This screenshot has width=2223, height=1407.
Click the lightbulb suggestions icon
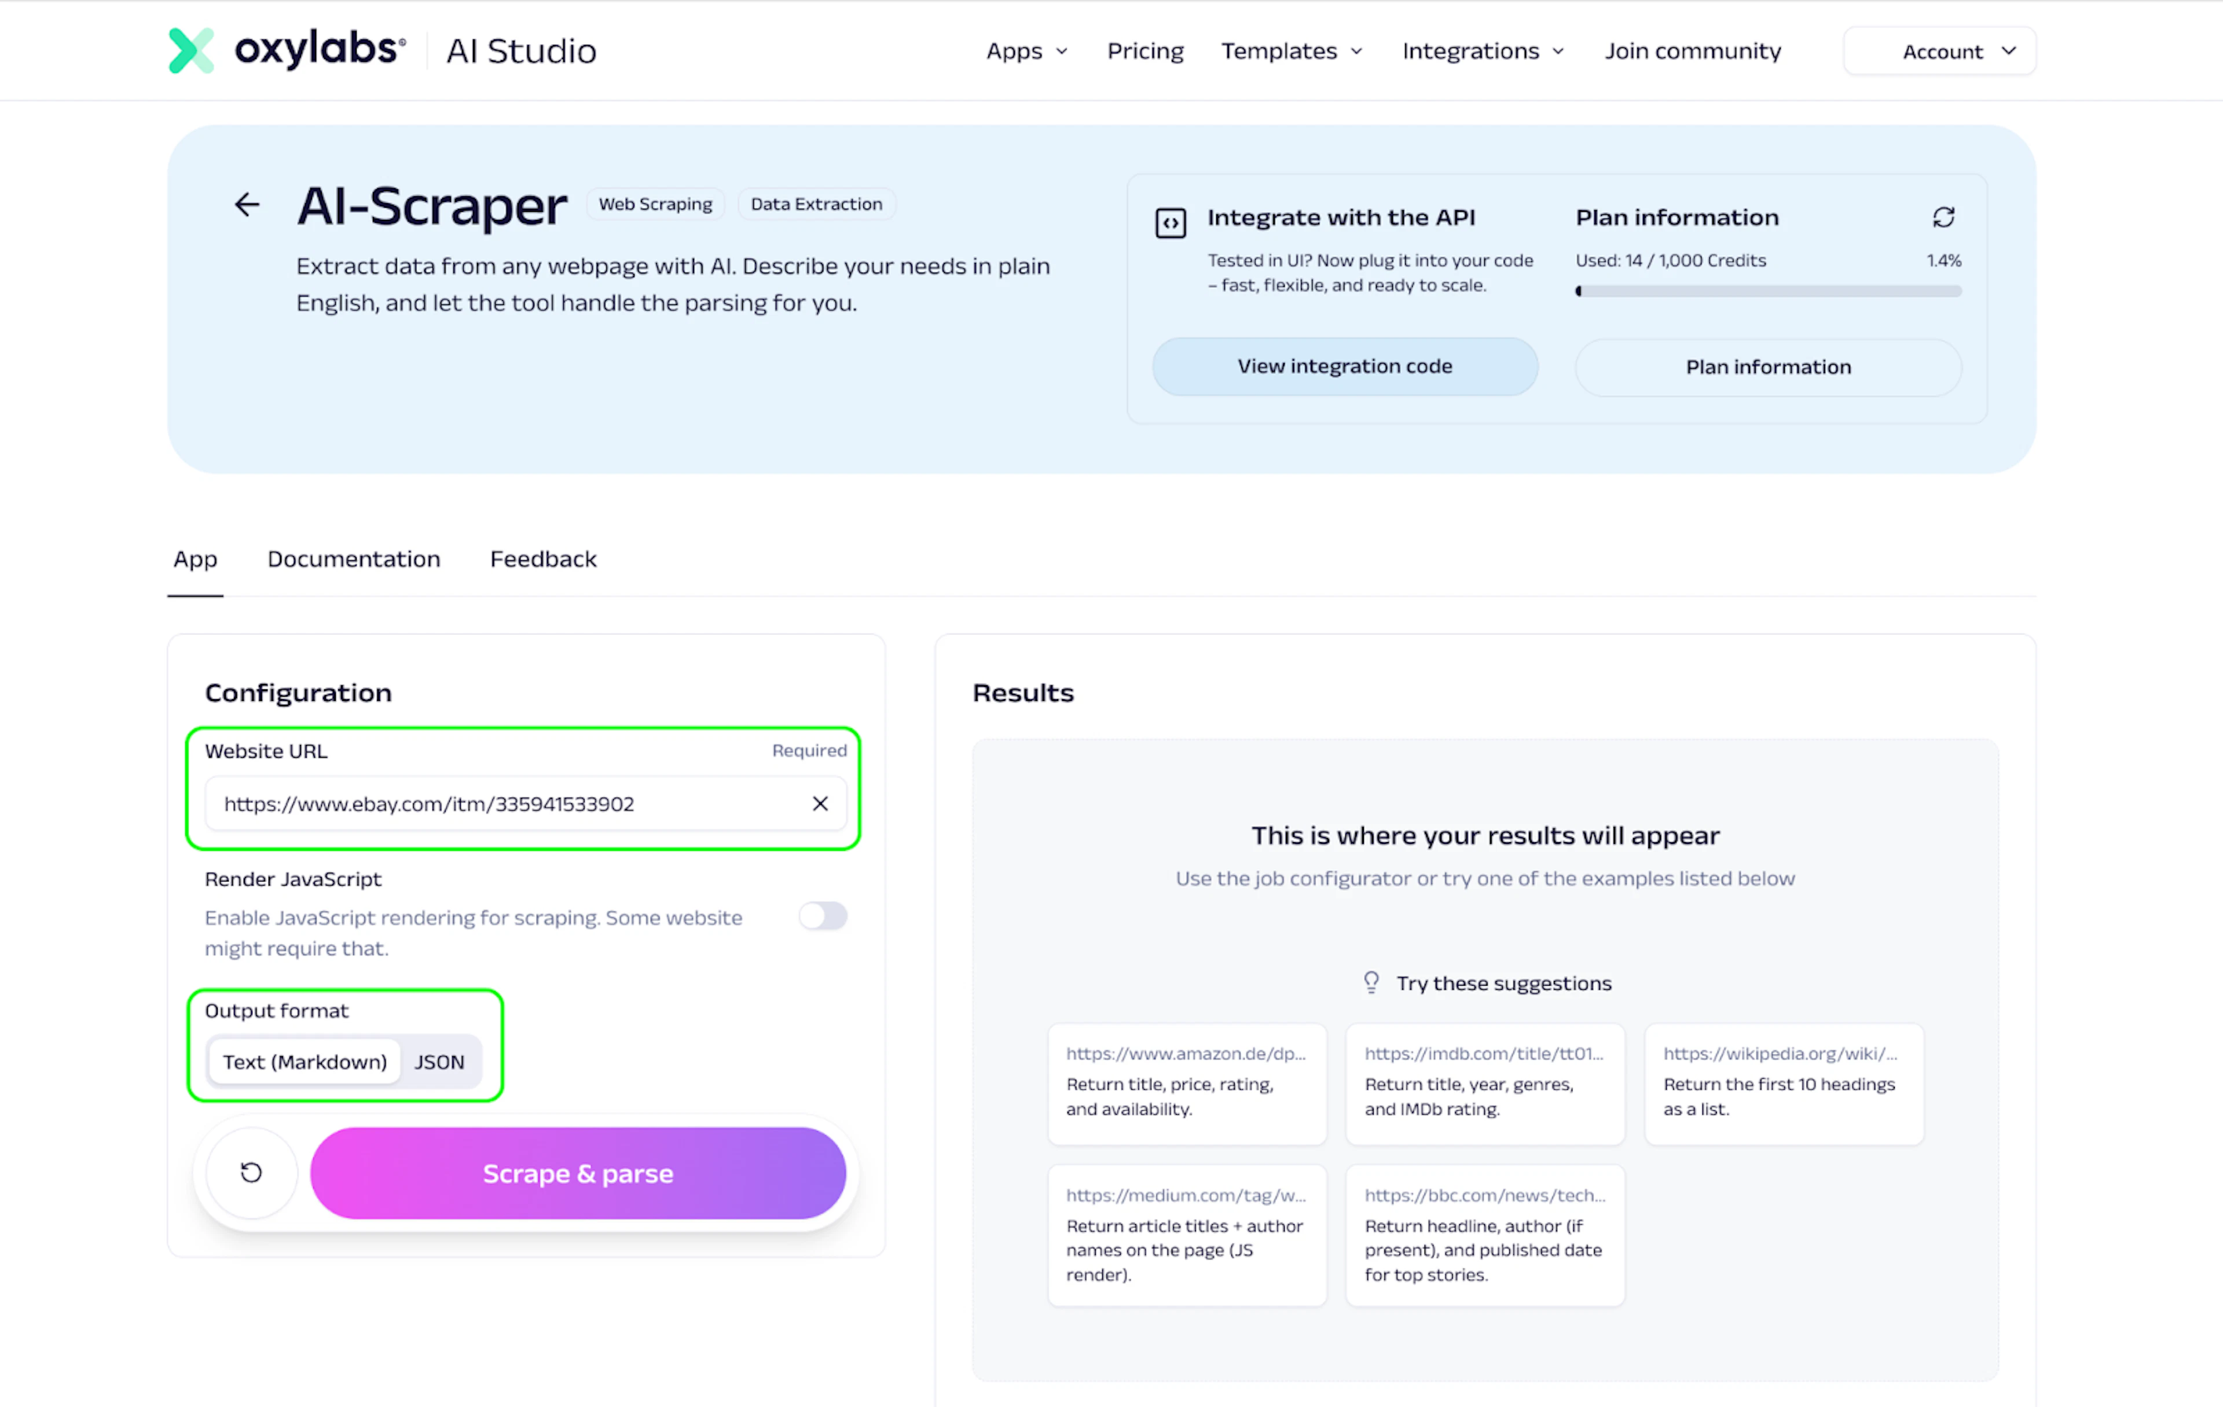pos(1372,982)
